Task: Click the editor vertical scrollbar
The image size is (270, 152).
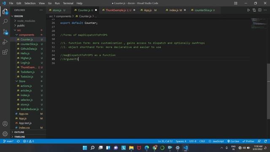Action: (268, 91)
